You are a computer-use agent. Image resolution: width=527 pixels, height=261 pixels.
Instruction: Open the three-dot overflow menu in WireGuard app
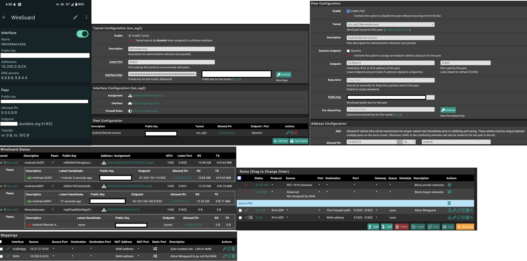tap(86, 17)
